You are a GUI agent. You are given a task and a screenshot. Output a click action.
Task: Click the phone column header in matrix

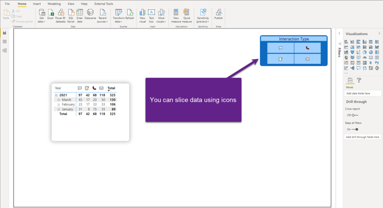click(x=94, y=88)
